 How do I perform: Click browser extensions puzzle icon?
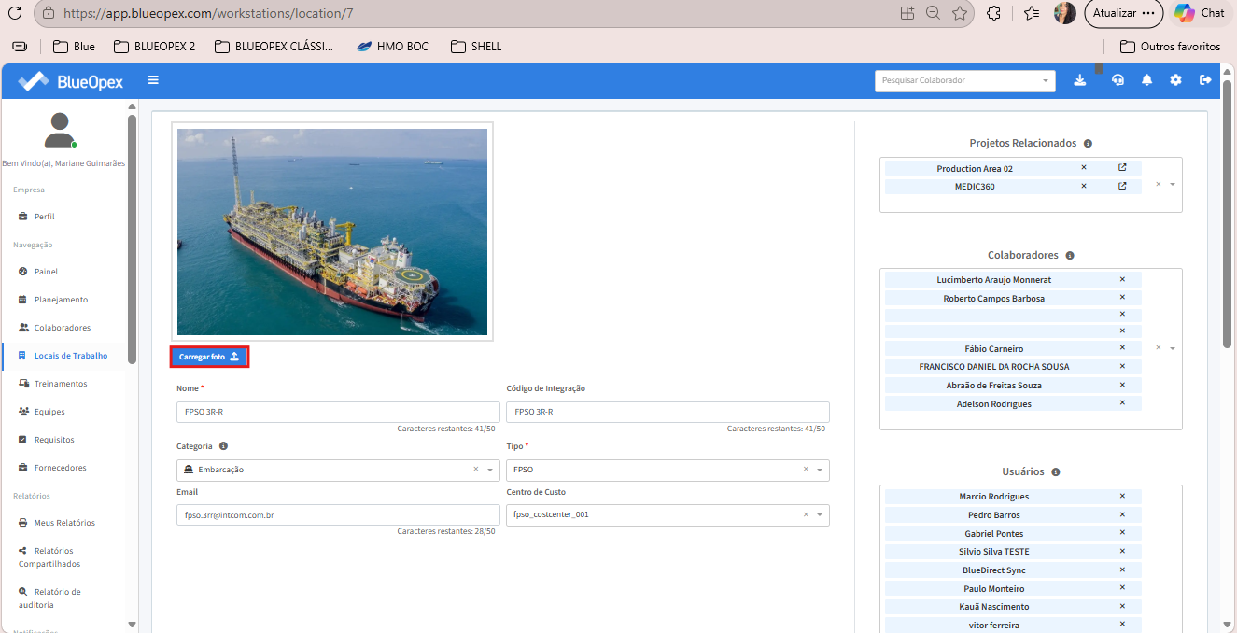[x=993, y=13]
